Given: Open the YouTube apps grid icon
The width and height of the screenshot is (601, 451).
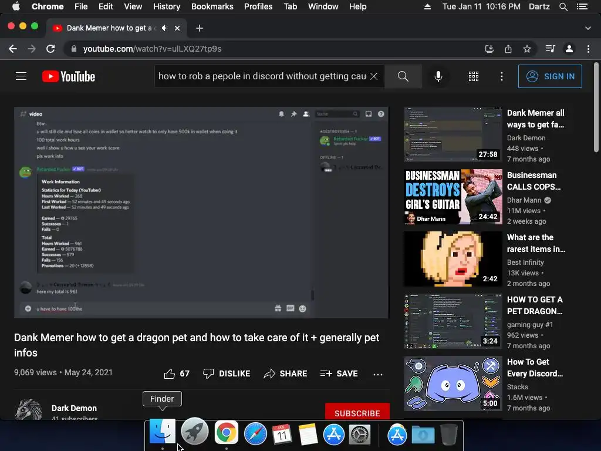Looking at the screenshot, I should coord(474,76).
